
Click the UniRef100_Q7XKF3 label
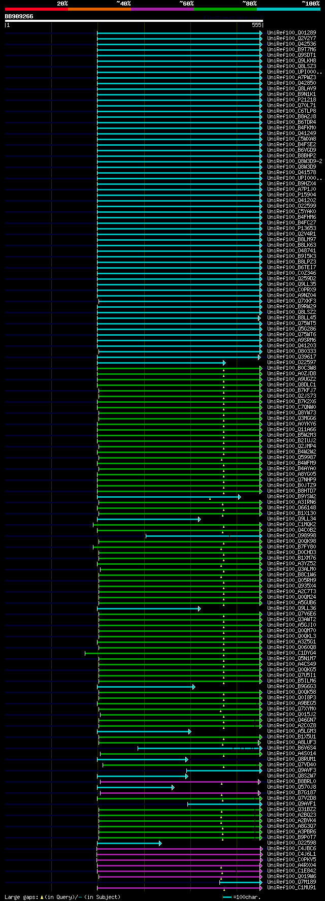pyautogui.click(x=291, y=301)
